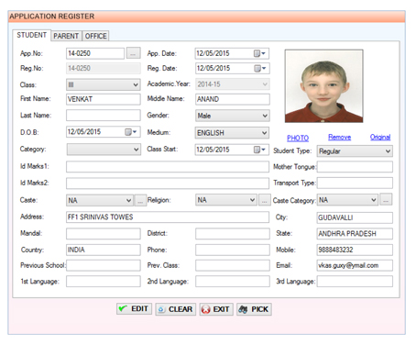Click the Country field with INDIA
The image size is (416, 345).
point(104,250)
